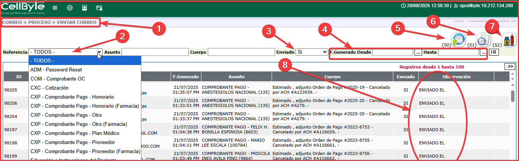This screenshot has width=519, height=161.
Task: Click the IR search button
Action: [494, 52]
